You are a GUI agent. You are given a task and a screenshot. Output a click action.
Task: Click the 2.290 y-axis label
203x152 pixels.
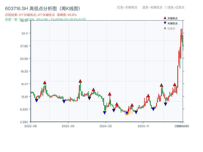pyautogui.click(x=24, y=122)
